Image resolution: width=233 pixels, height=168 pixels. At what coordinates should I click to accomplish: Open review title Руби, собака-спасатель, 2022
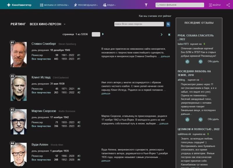(x=196, y=37)
